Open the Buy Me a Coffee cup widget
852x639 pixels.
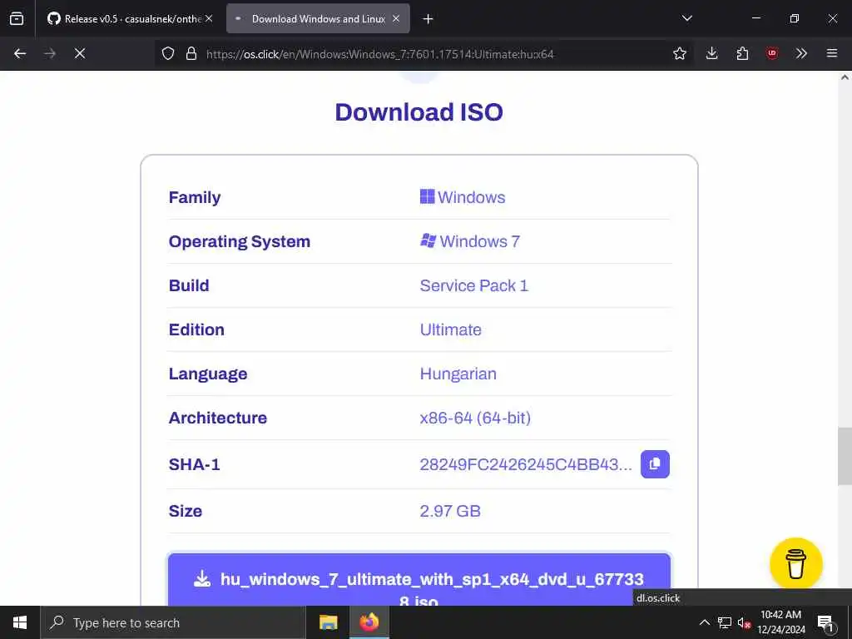click(x=796, y=563)
